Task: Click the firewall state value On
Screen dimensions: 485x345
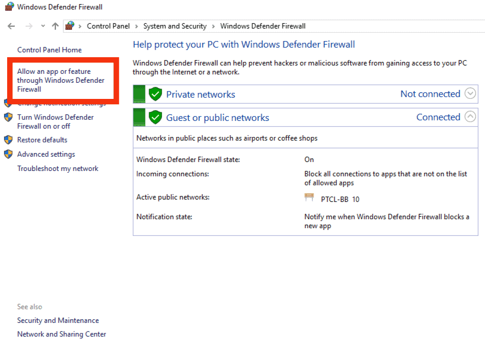Action: click(x=309, y=159)
